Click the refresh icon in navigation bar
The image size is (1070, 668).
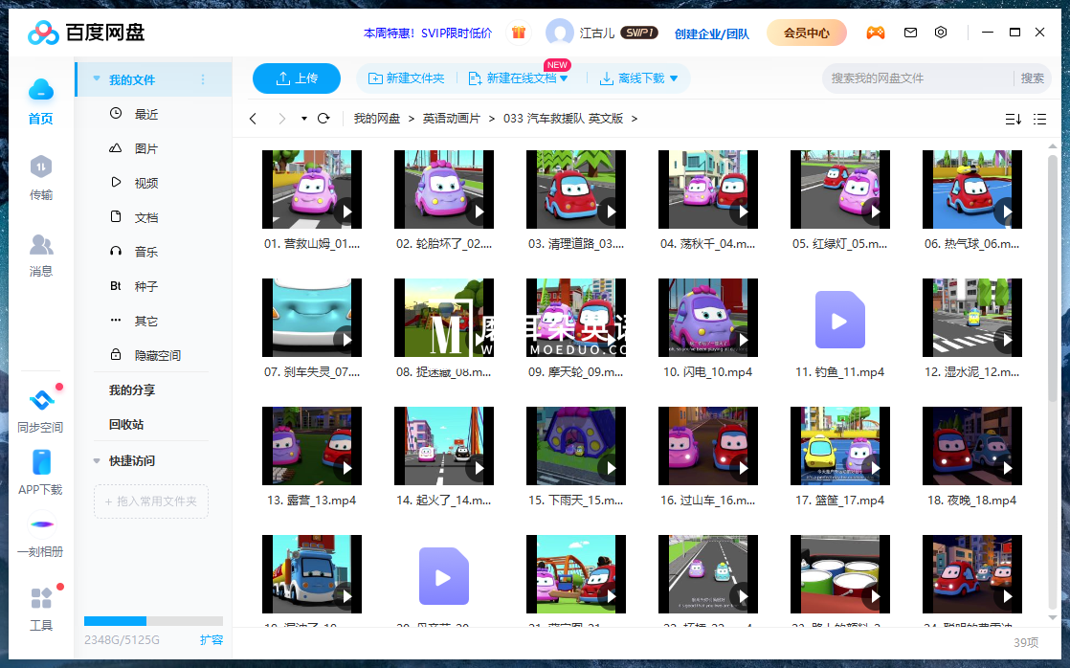click(323, 119)
